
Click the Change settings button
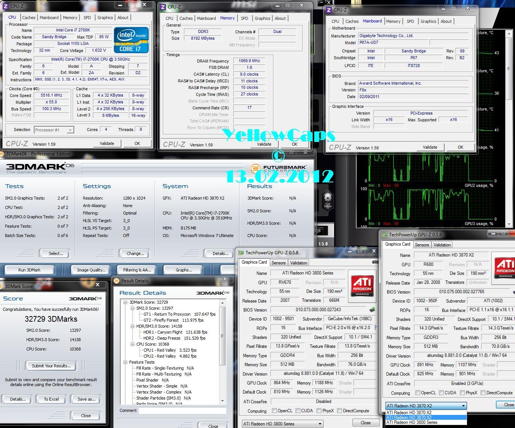click(x=135, y=254)
